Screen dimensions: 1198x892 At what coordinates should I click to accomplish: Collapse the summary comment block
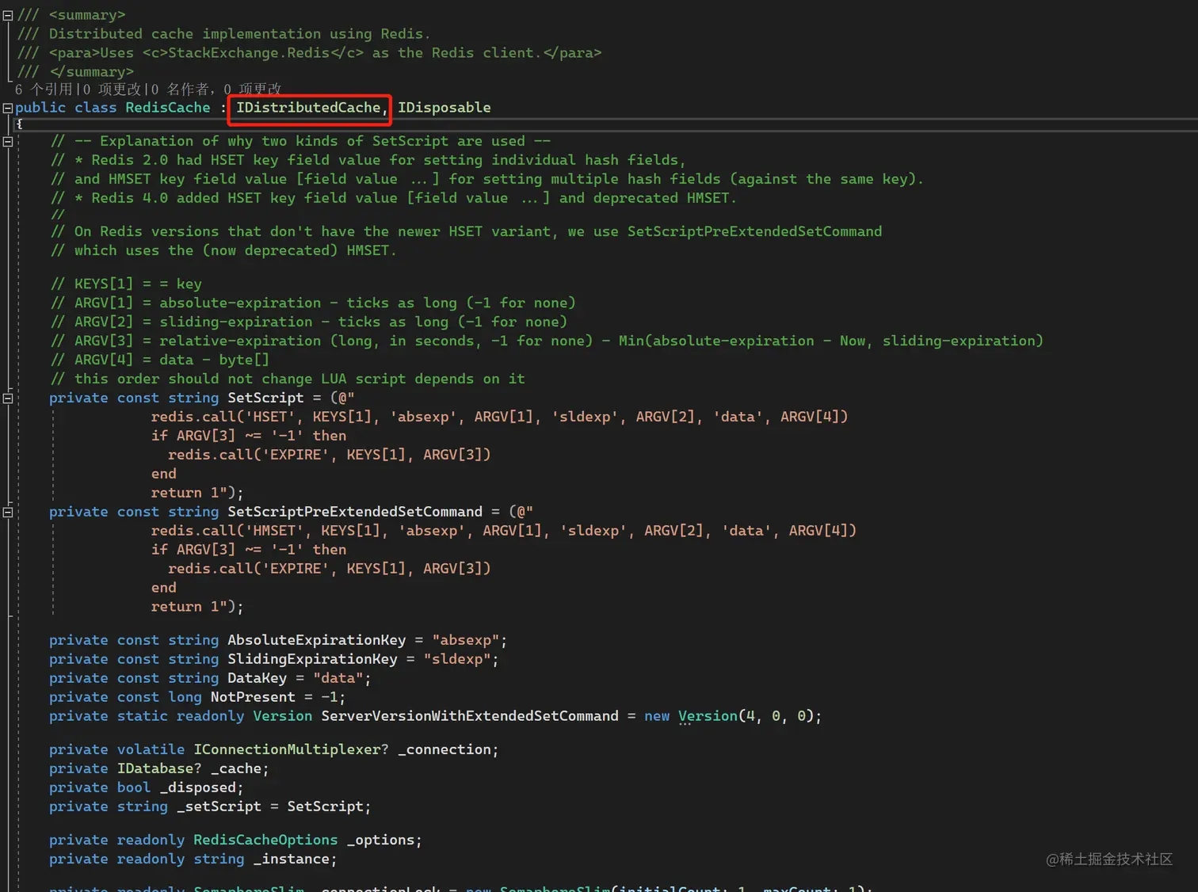click(x=8, y=15)
